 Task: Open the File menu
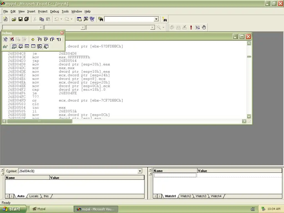click(6, 11)
